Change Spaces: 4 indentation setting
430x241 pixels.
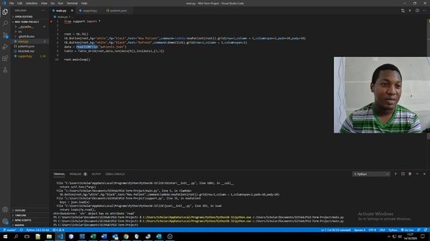pos(359,230)
